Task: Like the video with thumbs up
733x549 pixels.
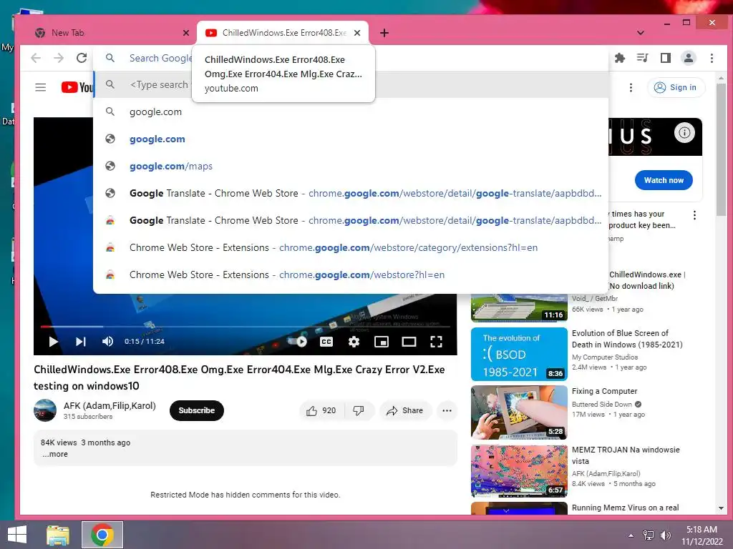Action: (321, 410)
